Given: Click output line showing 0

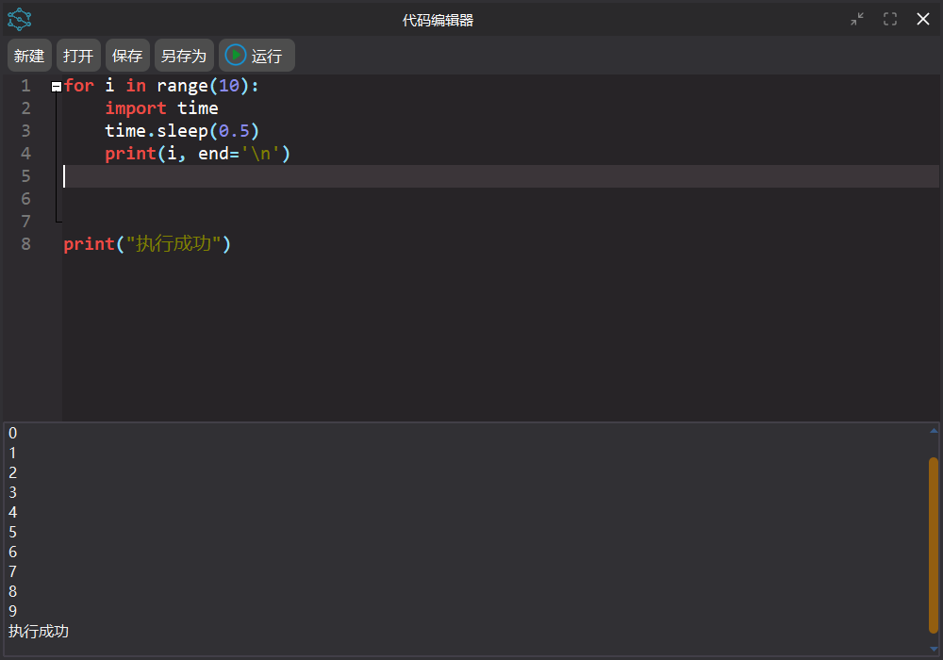Looking at the screenshot, I should (x=12, y=434).
